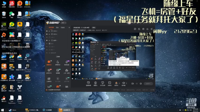This screenshot has height=112, width=200.
Task: Toggle visibility eye of 全屏 1 source
Action: pos(47,40)
